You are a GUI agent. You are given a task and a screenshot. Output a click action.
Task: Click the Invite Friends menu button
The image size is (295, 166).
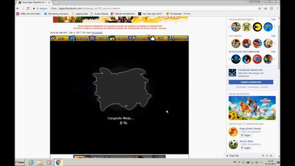178,38
